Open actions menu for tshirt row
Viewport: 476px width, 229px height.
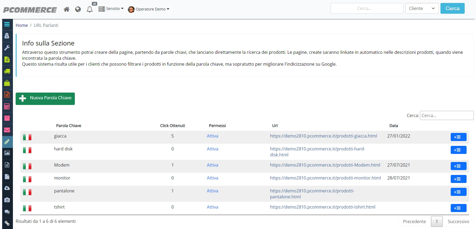pyautogui.click(x=458, y=208)
